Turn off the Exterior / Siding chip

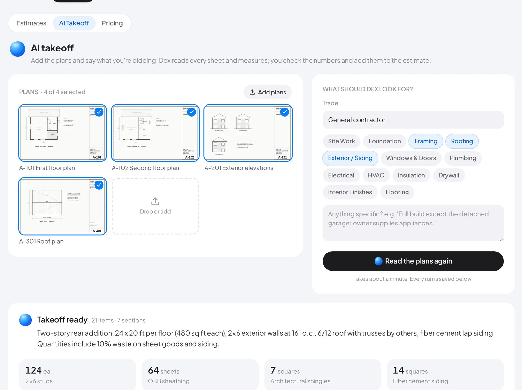click(x=350, y=158)
